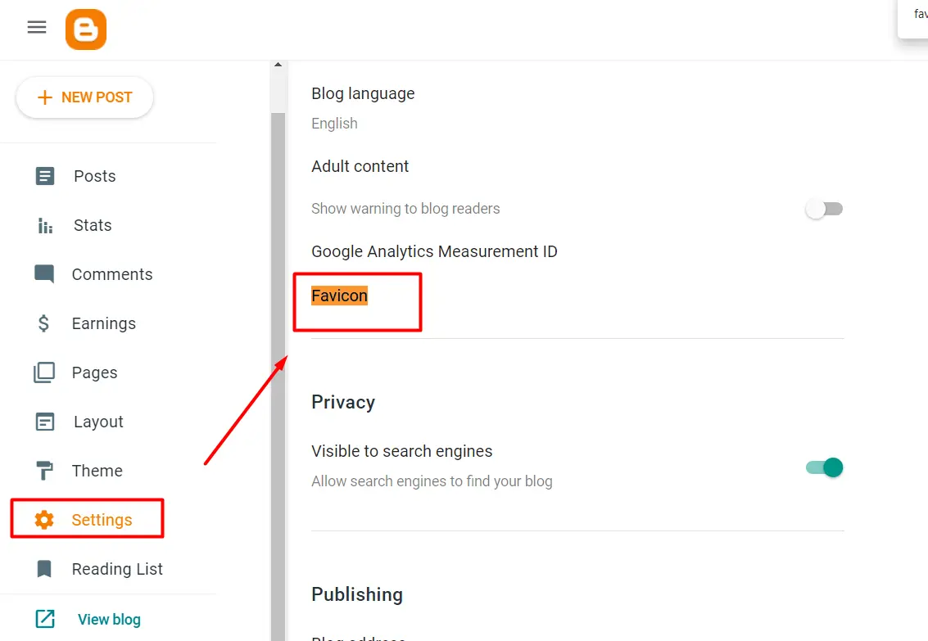Open Google Analytics Measurement ID setting
The width and height of the screenshot is (928, 641).
(434, 251)
